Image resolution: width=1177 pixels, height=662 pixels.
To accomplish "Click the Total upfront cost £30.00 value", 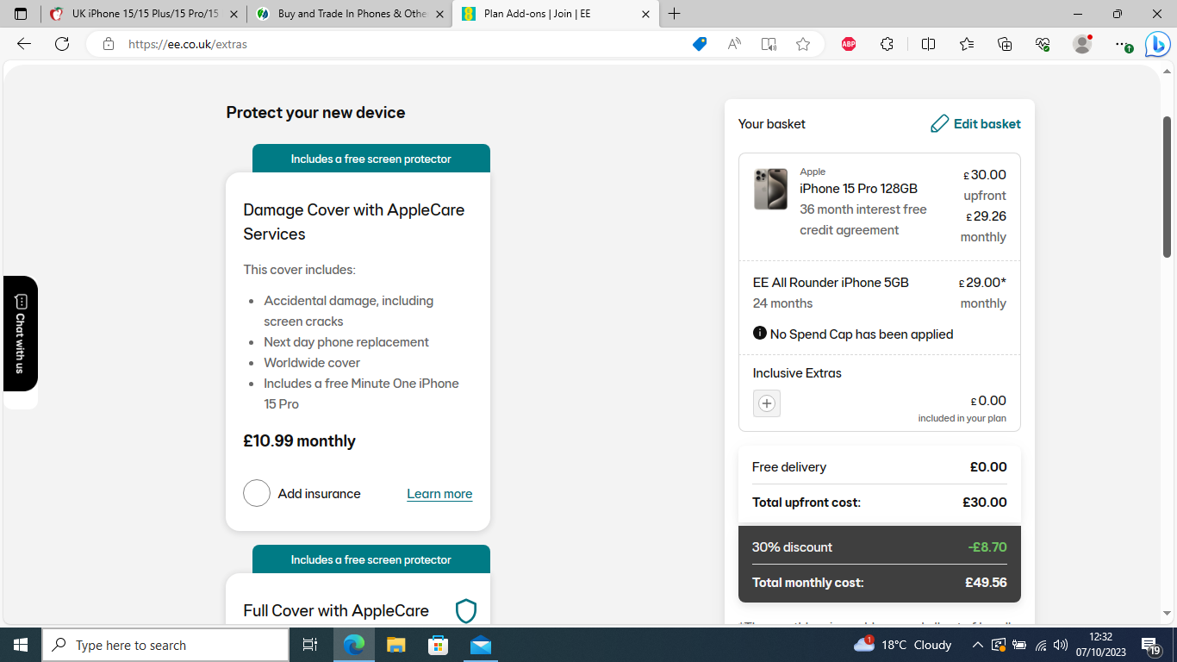I will 985,503.
